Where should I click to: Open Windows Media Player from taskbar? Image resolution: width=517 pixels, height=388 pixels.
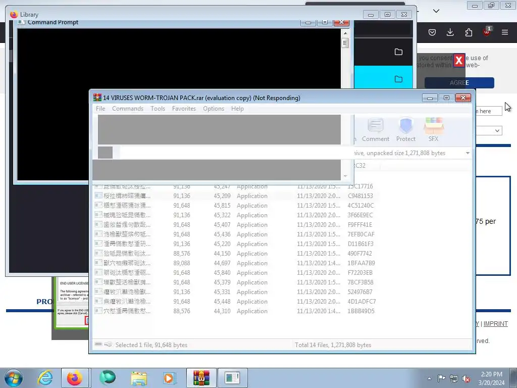(x=170, y=378)
